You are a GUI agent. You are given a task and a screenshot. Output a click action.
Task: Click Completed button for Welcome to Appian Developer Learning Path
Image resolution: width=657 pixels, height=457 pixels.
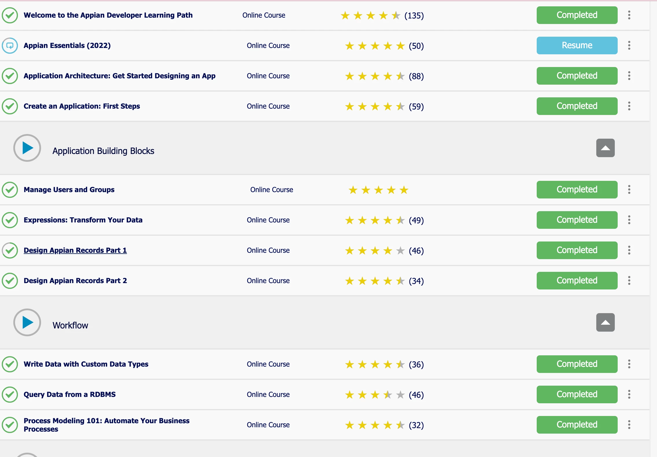tap(577, 15)
